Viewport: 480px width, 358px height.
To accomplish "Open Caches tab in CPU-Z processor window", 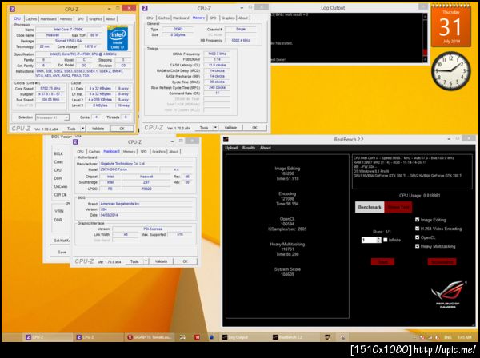I will (31, 19).
